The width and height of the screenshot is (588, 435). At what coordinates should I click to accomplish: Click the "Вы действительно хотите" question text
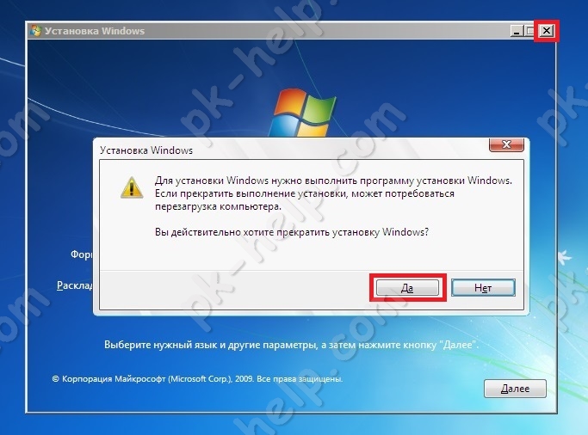292,232
